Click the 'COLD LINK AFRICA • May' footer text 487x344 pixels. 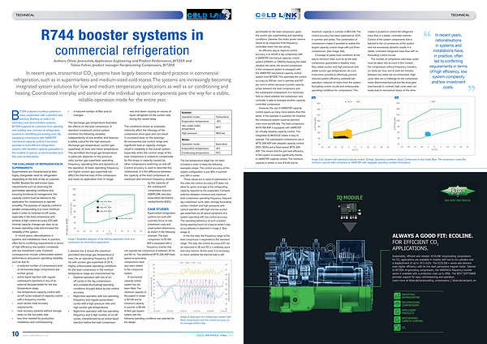coord(214,335)
